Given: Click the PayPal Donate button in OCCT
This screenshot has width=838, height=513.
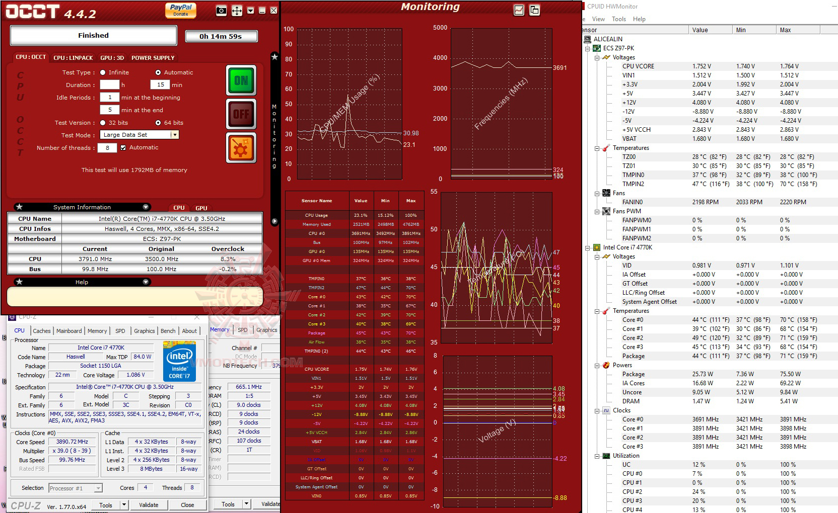Looking at the screenshot, I should pyautogui.click(x=181, y=10).
